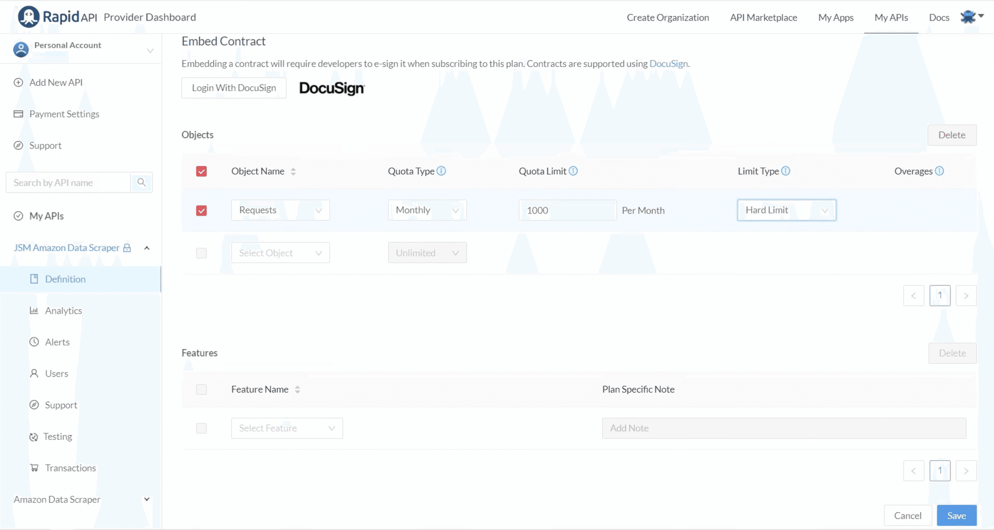Click the search magnifier icon
994x530 pixels.
(141, 182)
